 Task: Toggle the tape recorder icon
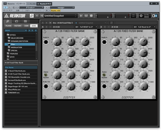coord(86,16)
